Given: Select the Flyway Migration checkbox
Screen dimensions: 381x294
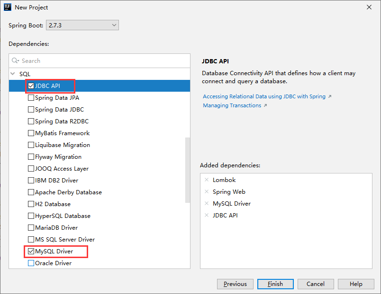Looking at the screenshot, I should click(x=31, y=157).
